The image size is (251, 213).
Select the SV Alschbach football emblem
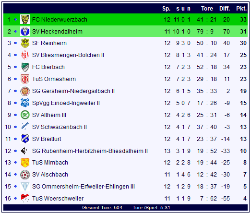(25, 175)
